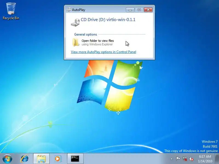The image size is (219, 164).
Task: Launch Windows Media Player from the taskbar
Action: [57, 159]
